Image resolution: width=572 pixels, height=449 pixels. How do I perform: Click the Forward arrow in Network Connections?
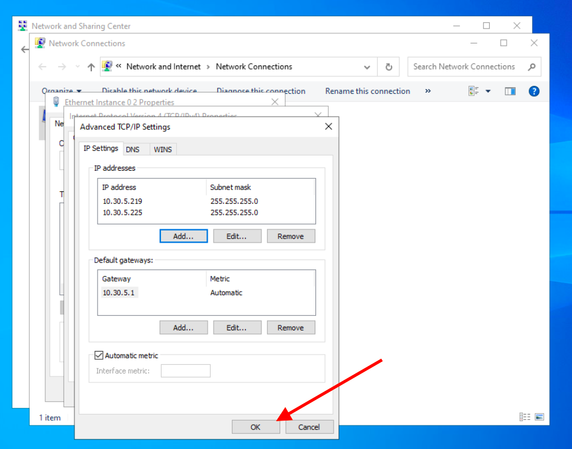(x=62, y=67)
